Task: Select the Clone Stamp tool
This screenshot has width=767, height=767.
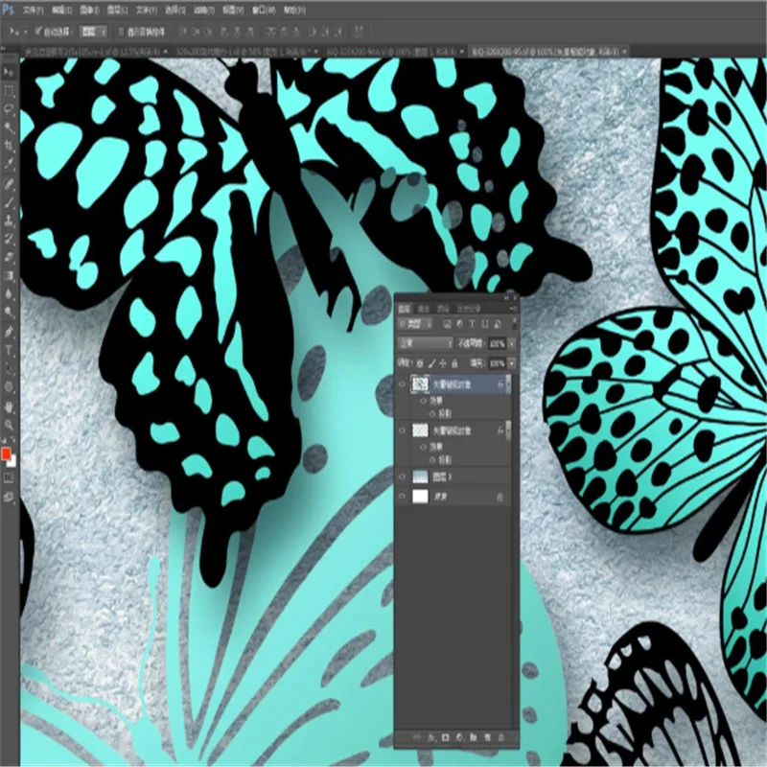Action: coord(9,221)
